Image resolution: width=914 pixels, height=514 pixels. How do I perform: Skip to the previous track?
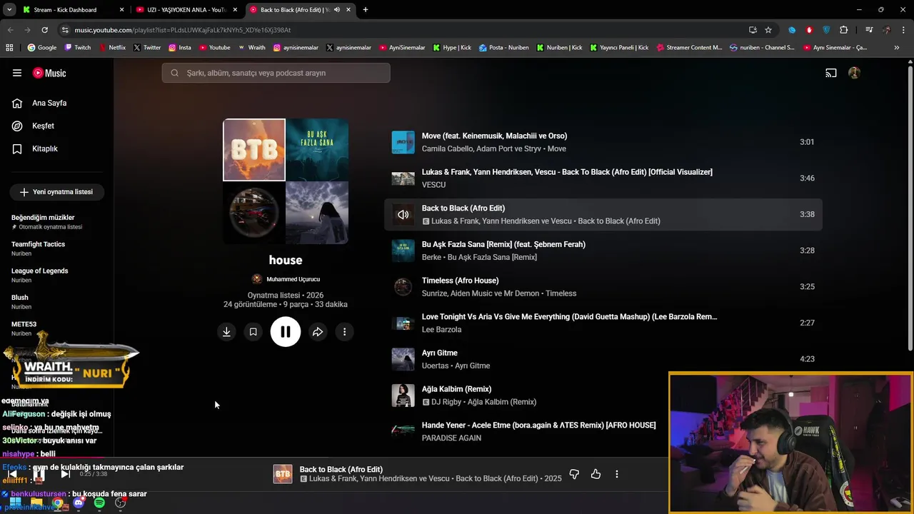(x=12, y=474)
